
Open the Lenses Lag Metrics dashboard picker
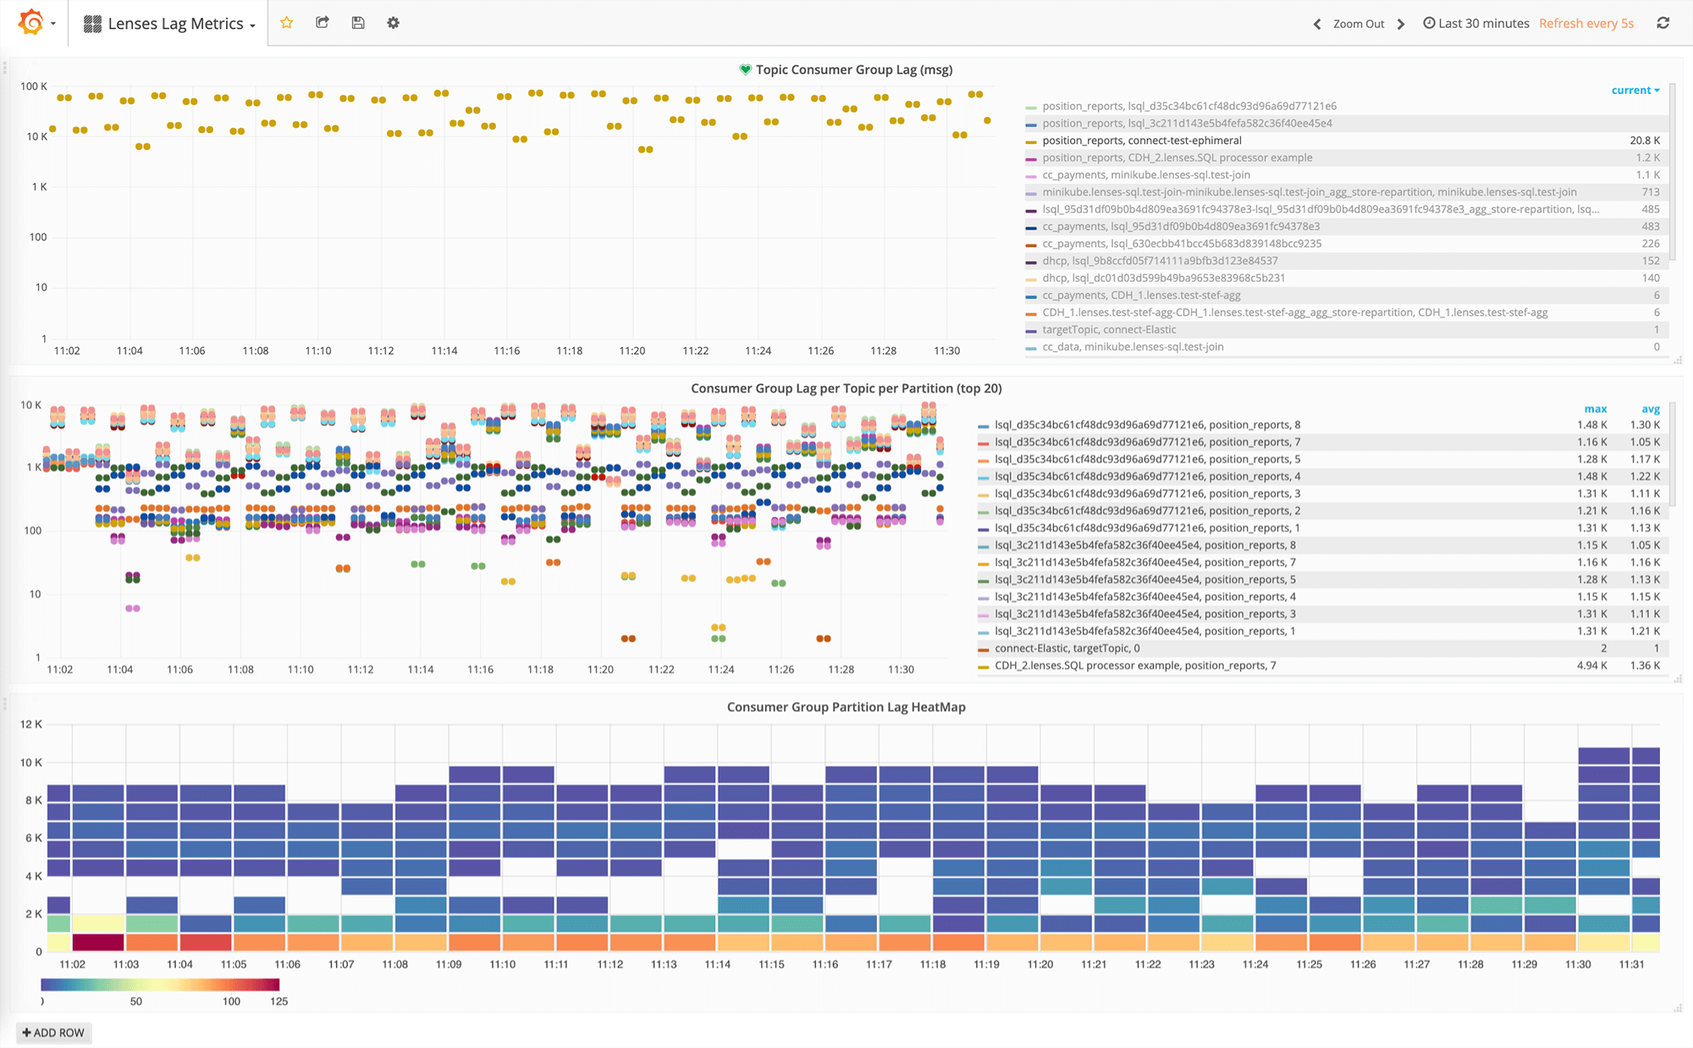pos(169,24)
